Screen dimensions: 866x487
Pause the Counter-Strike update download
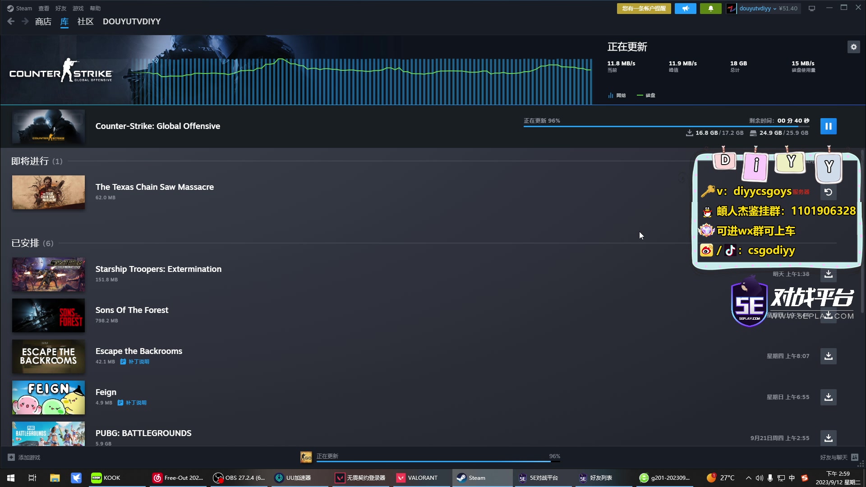click(828, 126)
